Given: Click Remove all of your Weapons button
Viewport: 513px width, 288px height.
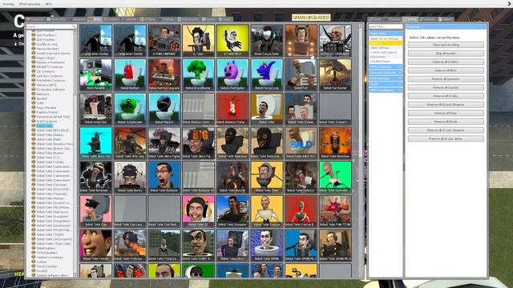Looking at the screenshot, I should pyautogui.click(x=446, y=130).
